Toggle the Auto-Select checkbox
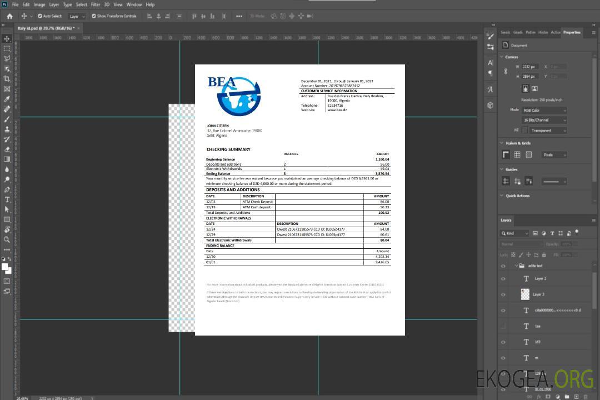This screenshot has height=400, width=600. [x=40, y=16]
